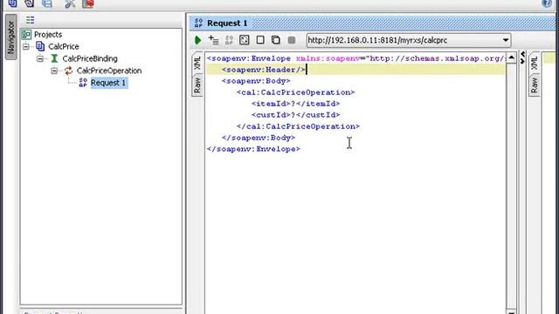The image size is (559, 314).
Task: Select the CalcPrice project
Action: coord(64,46)
